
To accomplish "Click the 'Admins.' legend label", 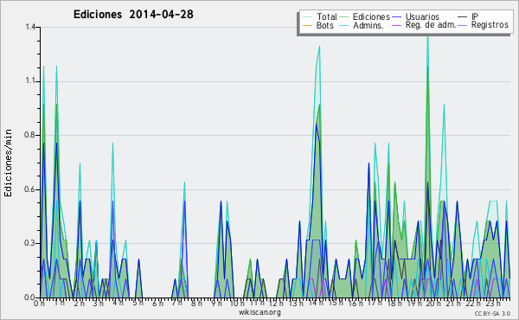I will (368, 25).
